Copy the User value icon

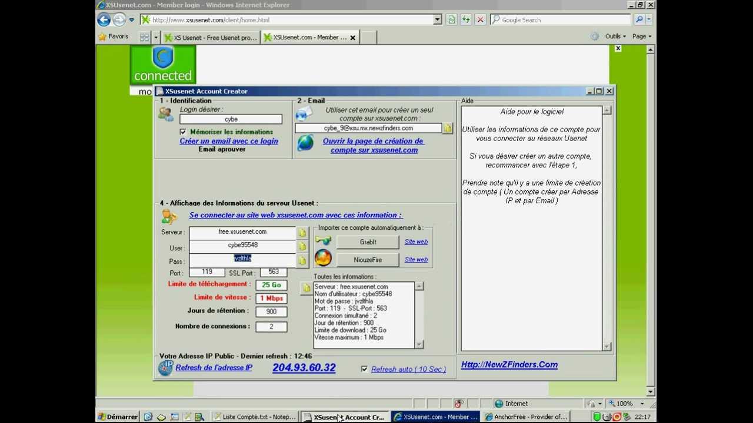click(302, 247)
